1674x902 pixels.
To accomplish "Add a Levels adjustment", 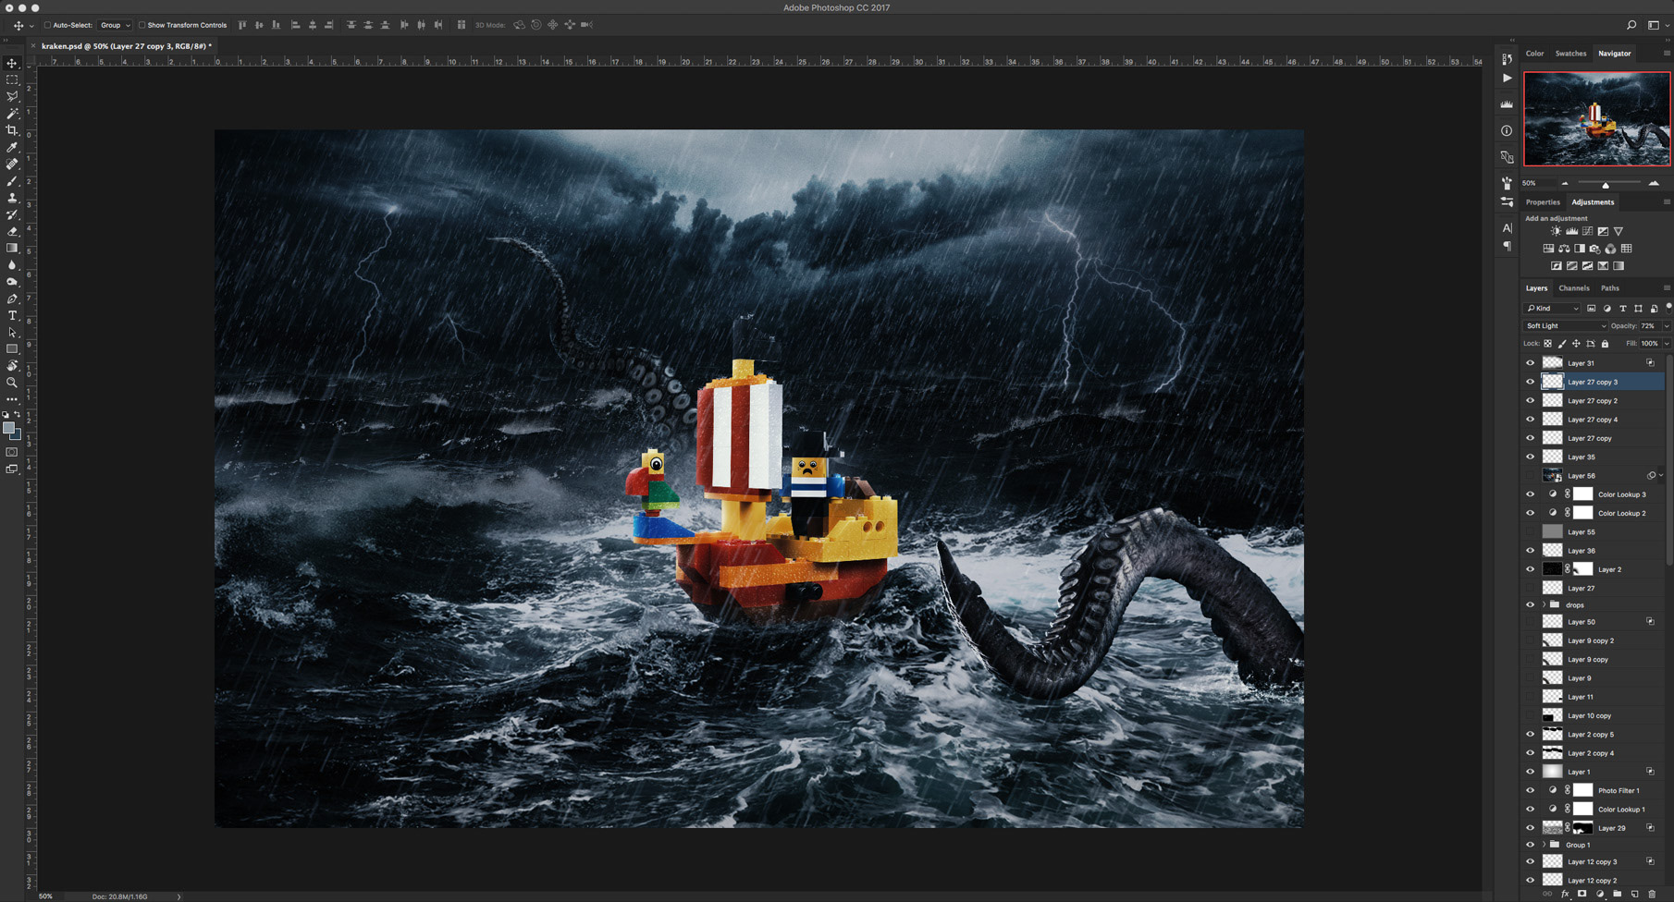I will (1571, 231).
